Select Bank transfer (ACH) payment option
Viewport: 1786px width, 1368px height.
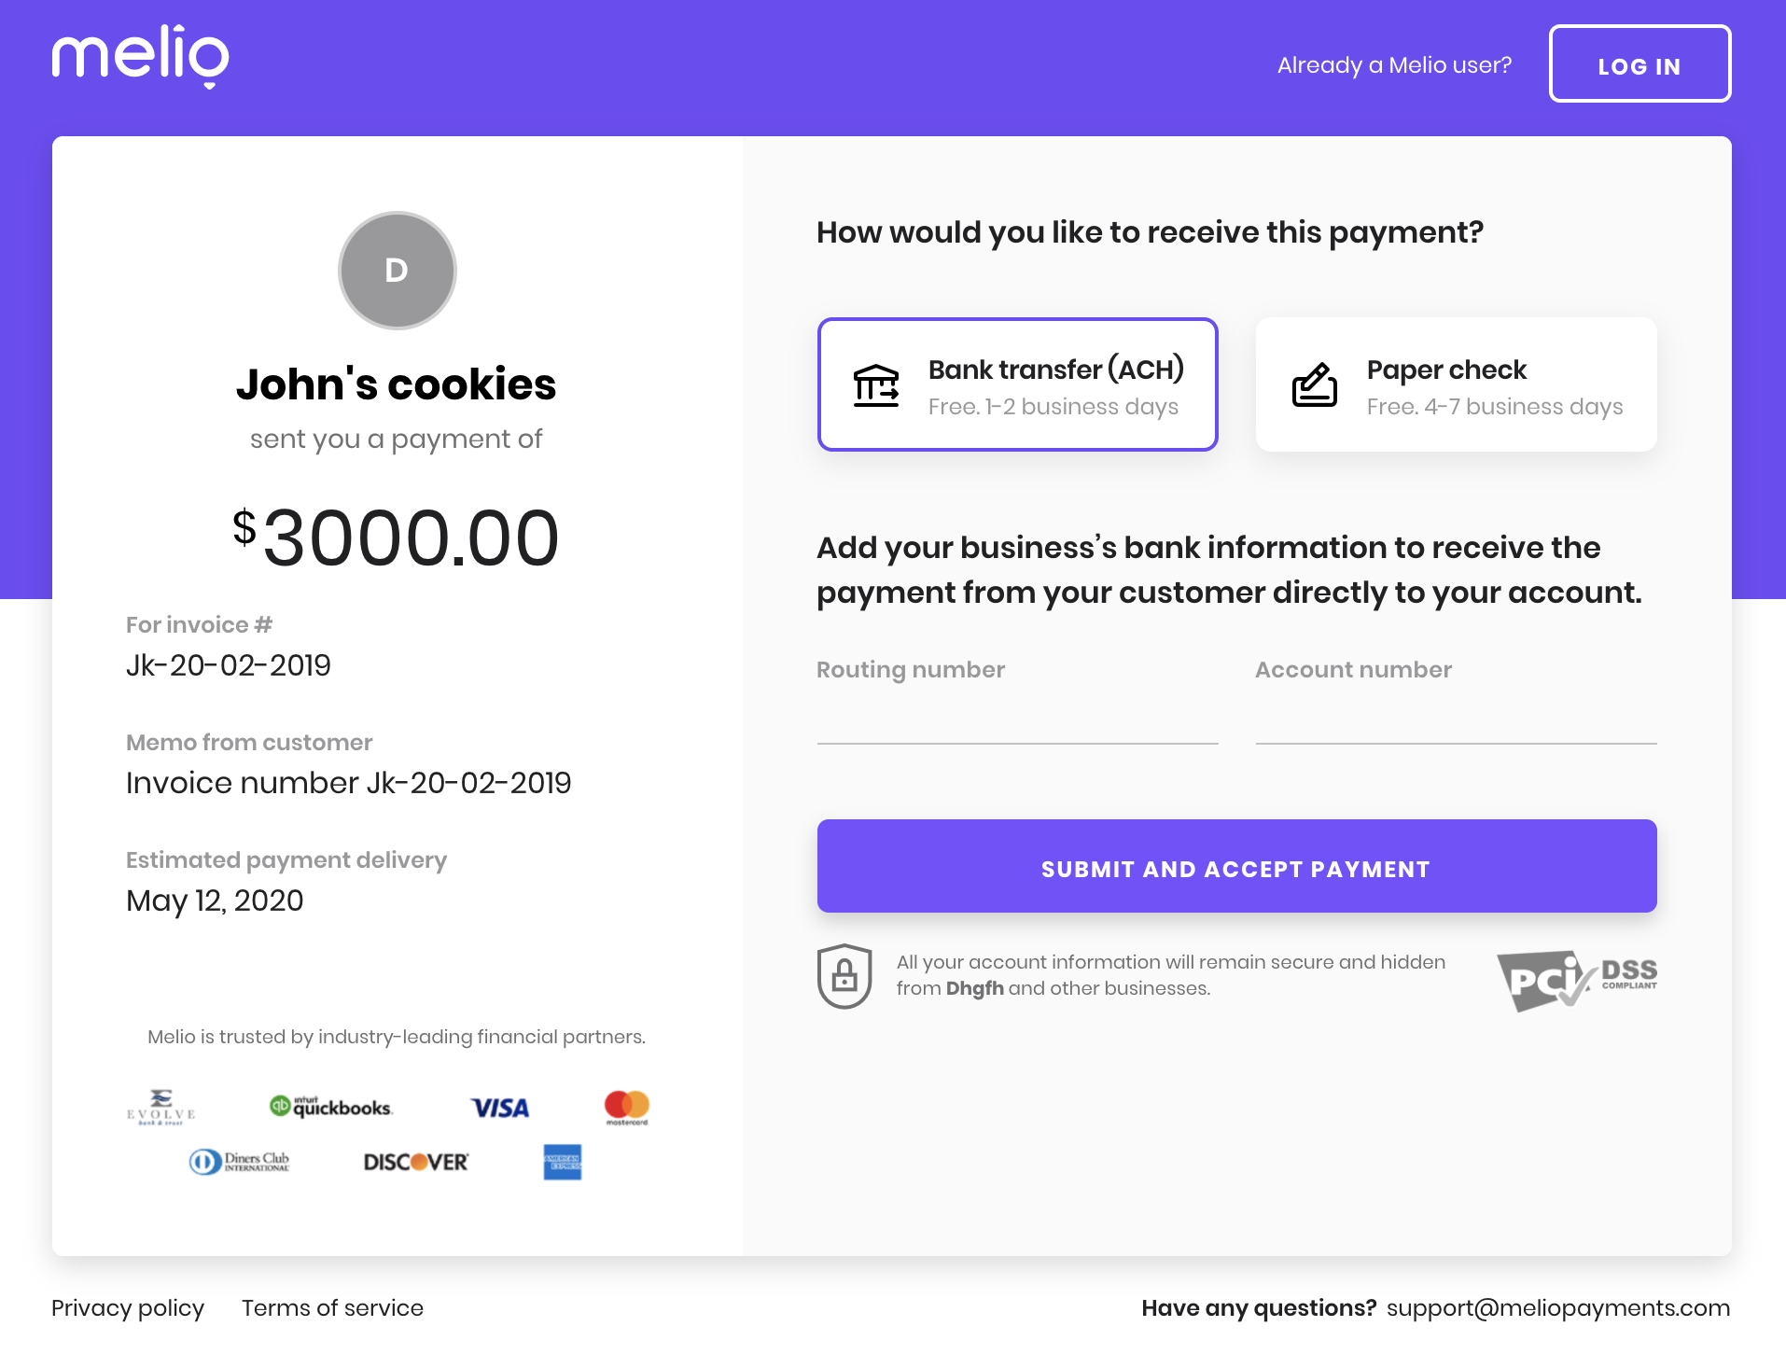(x=1018, y=384)
